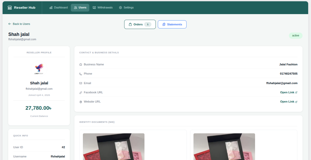Click the Contact & Business Details header

pyautogui.click(x=99, y=53)
